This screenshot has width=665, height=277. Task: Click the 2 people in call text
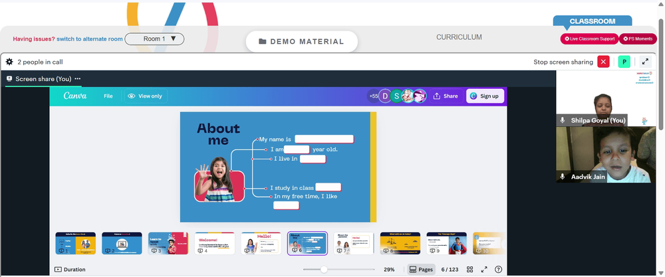(x=41, y=62)
